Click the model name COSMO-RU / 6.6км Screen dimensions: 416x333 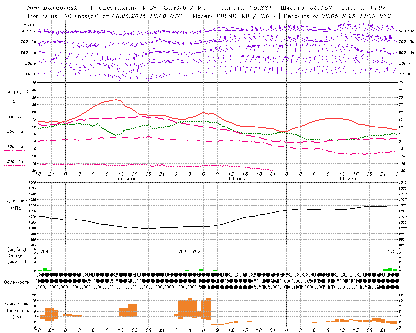click(246, 16)
